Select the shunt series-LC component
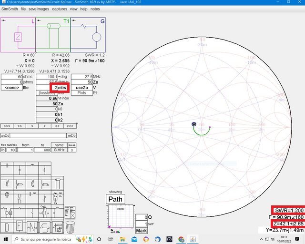The height and width of the screenshot is (244, 305). (45, 197)
